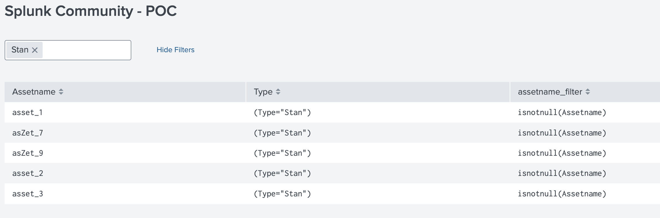Click the asset_2 asset name cell

(x=28, y=173)
